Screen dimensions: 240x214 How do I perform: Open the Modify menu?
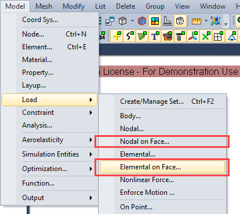click(x=74, y=6)
